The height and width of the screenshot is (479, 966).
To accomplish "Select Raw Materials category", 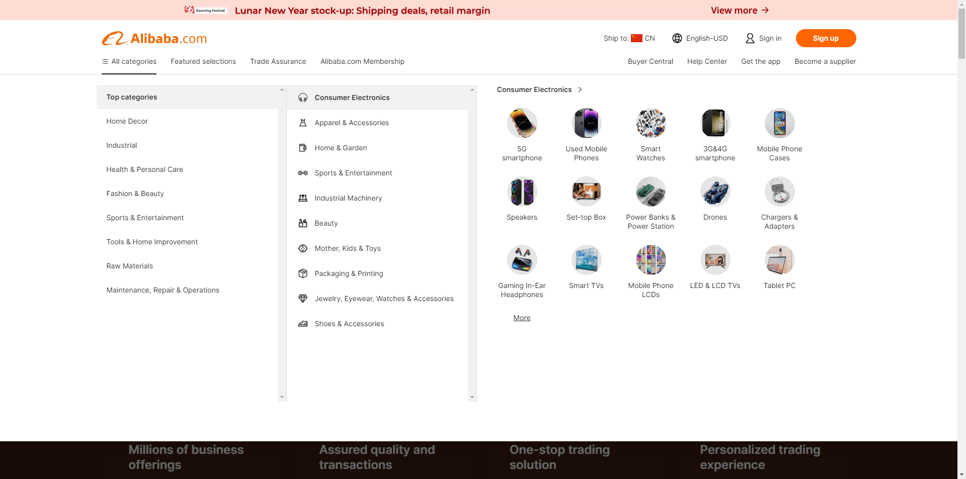I will pos(187,266).
